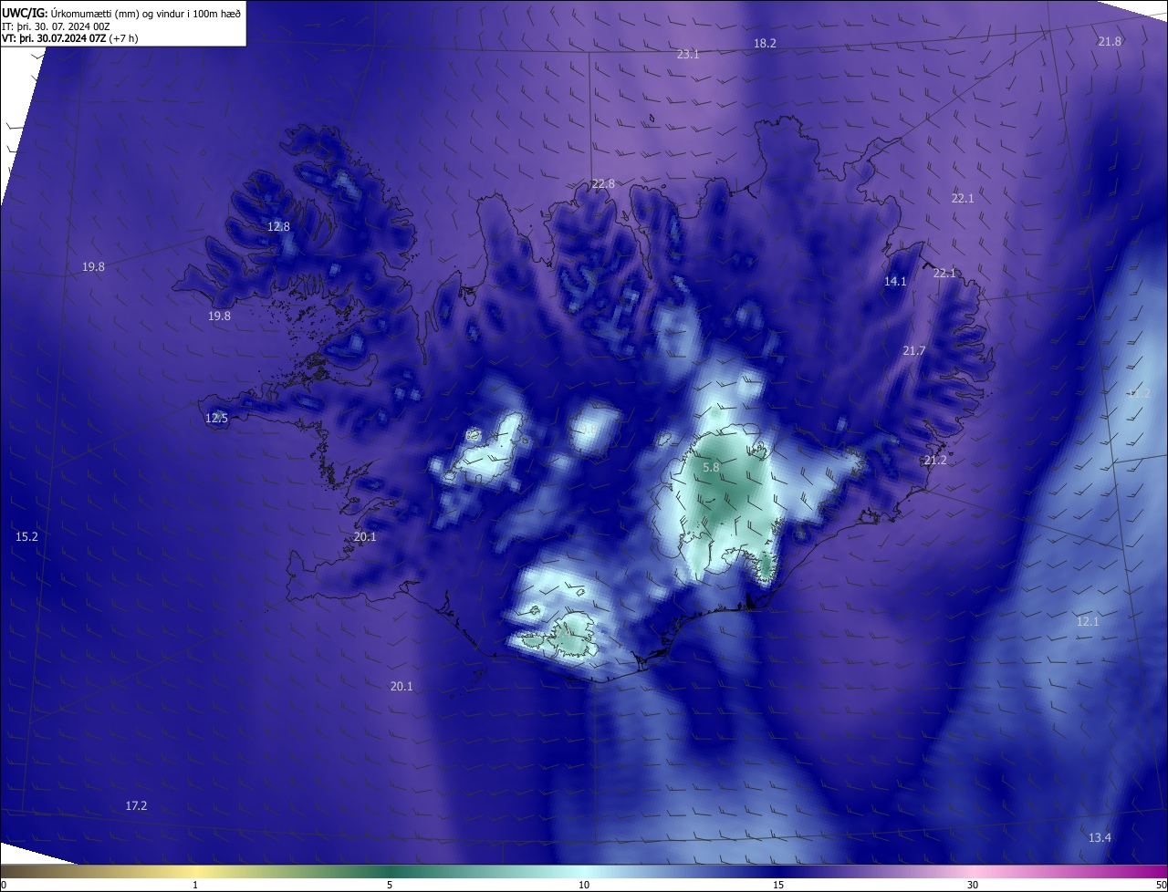Click the 15.2 value on the map
The image size is (1168, 892).
(26, 536)
